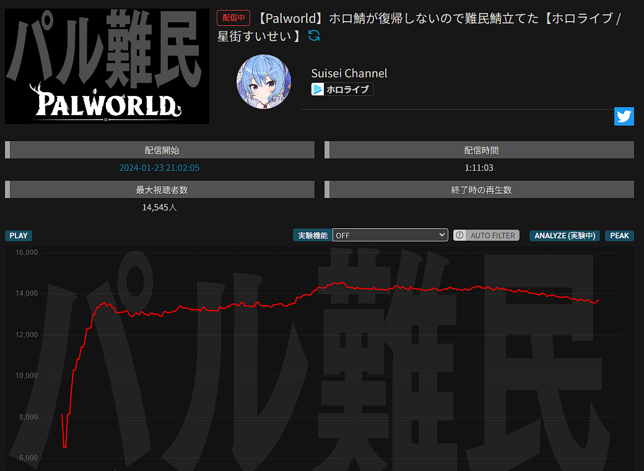Click the Twitter share icon
644x471 pixels.
624,116
